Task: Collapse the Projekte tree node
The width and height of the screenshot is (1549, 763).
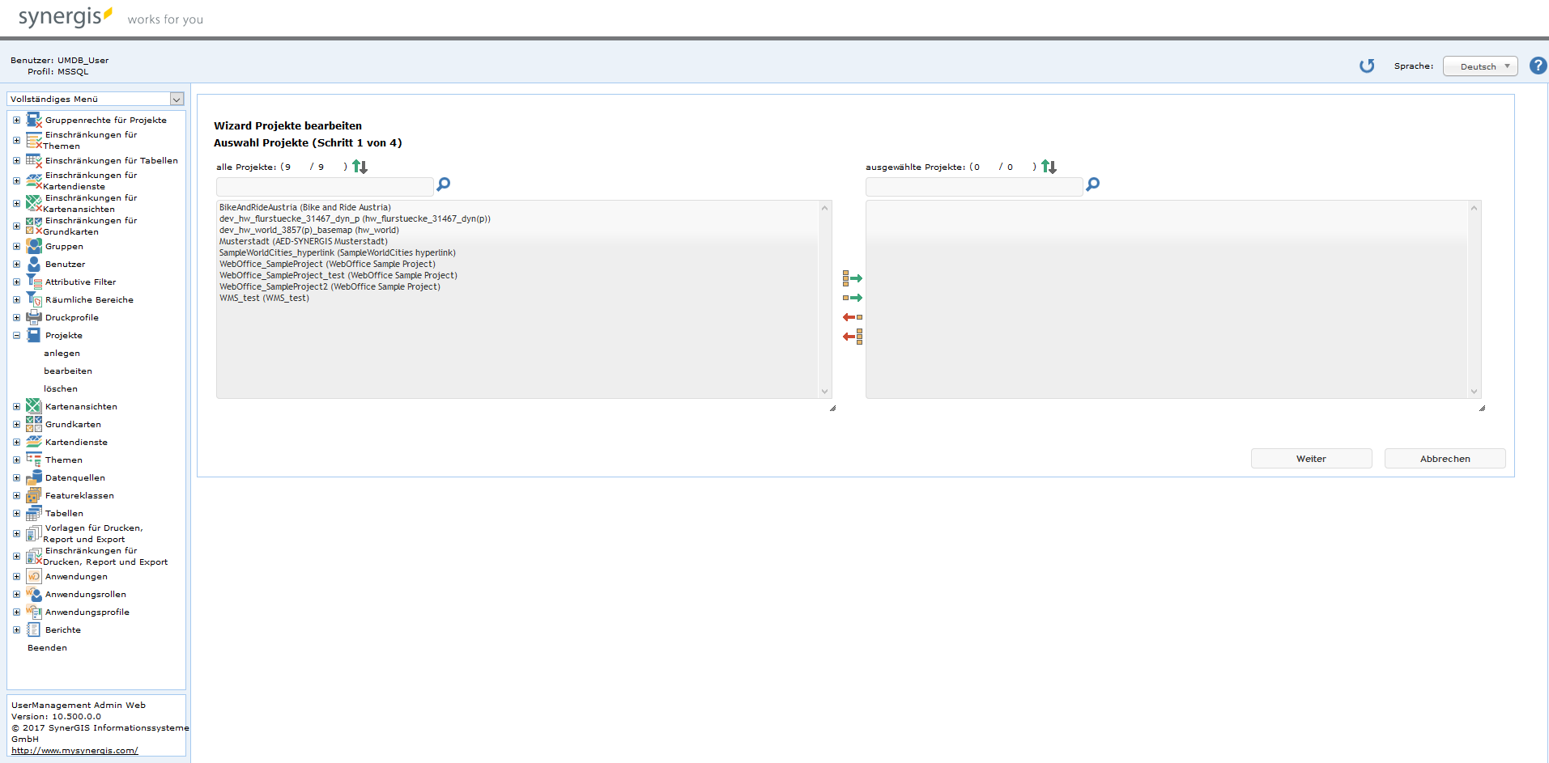Action: (x=16, y=335)
